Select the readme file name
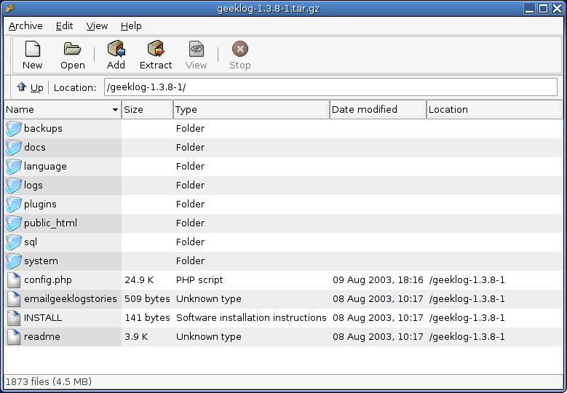Viewport: 567px width, 393px height. (42, 337)
